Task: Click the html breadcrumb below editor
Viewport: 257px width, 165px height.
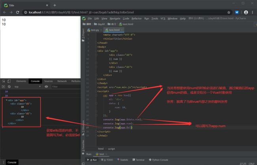Action: coord(101,149)
